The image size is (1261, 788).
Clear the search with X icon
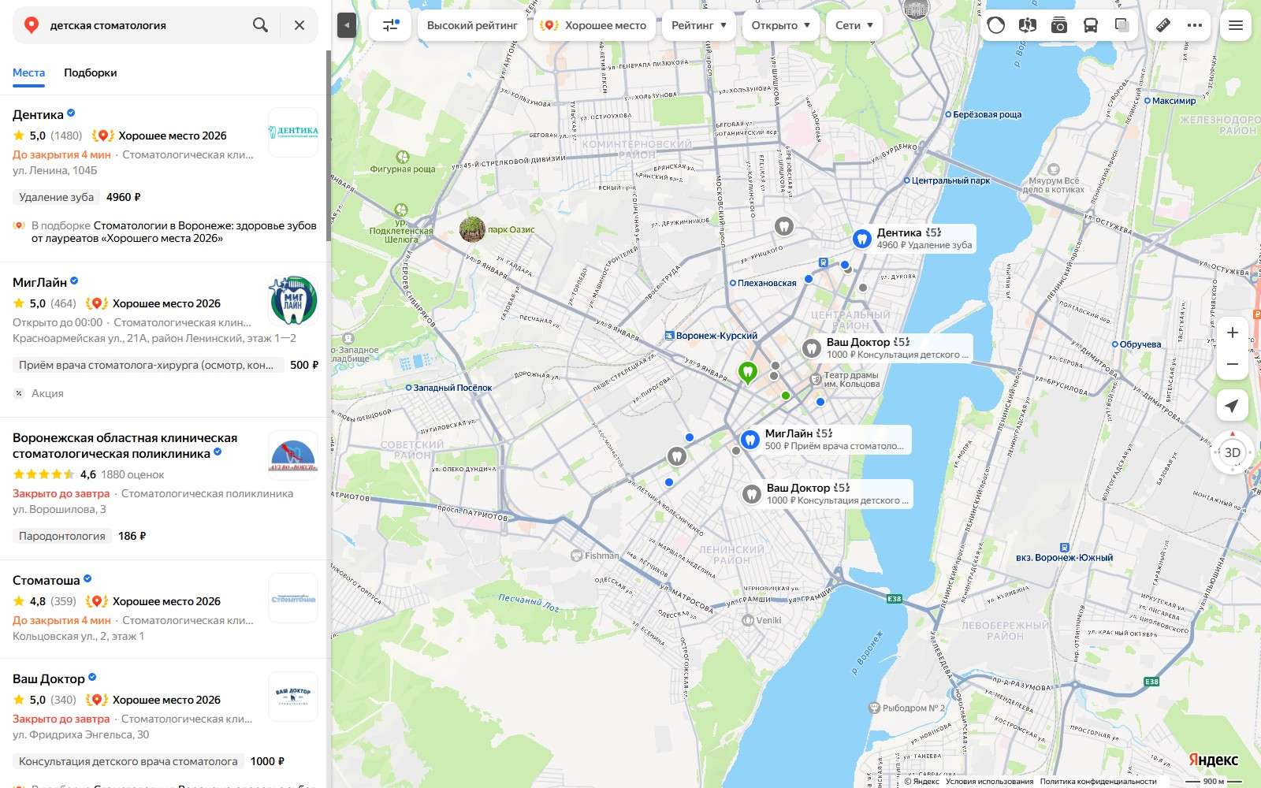pyautogui.click(x=299, y=25)
